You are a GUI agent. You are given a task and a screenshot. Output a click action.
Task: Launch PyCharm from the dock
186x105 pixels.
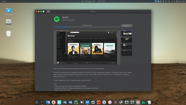pos(76,102)
